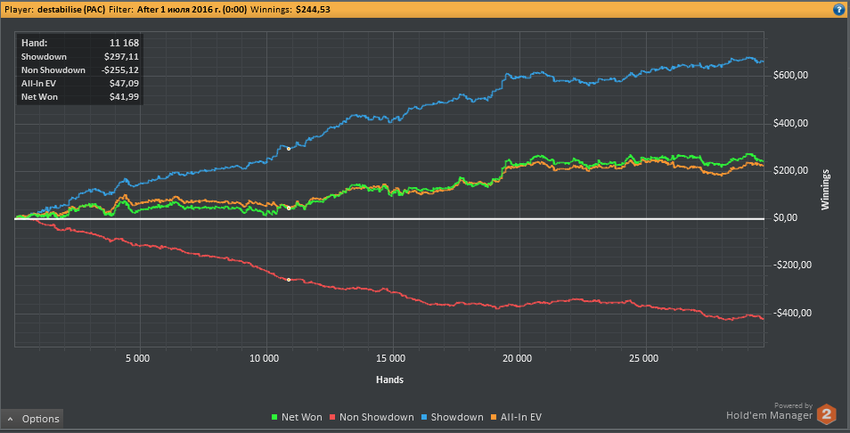Click the orange All-In EV color square
The height and width of the screenshot is (433, 850).
[x=494, y=418]
